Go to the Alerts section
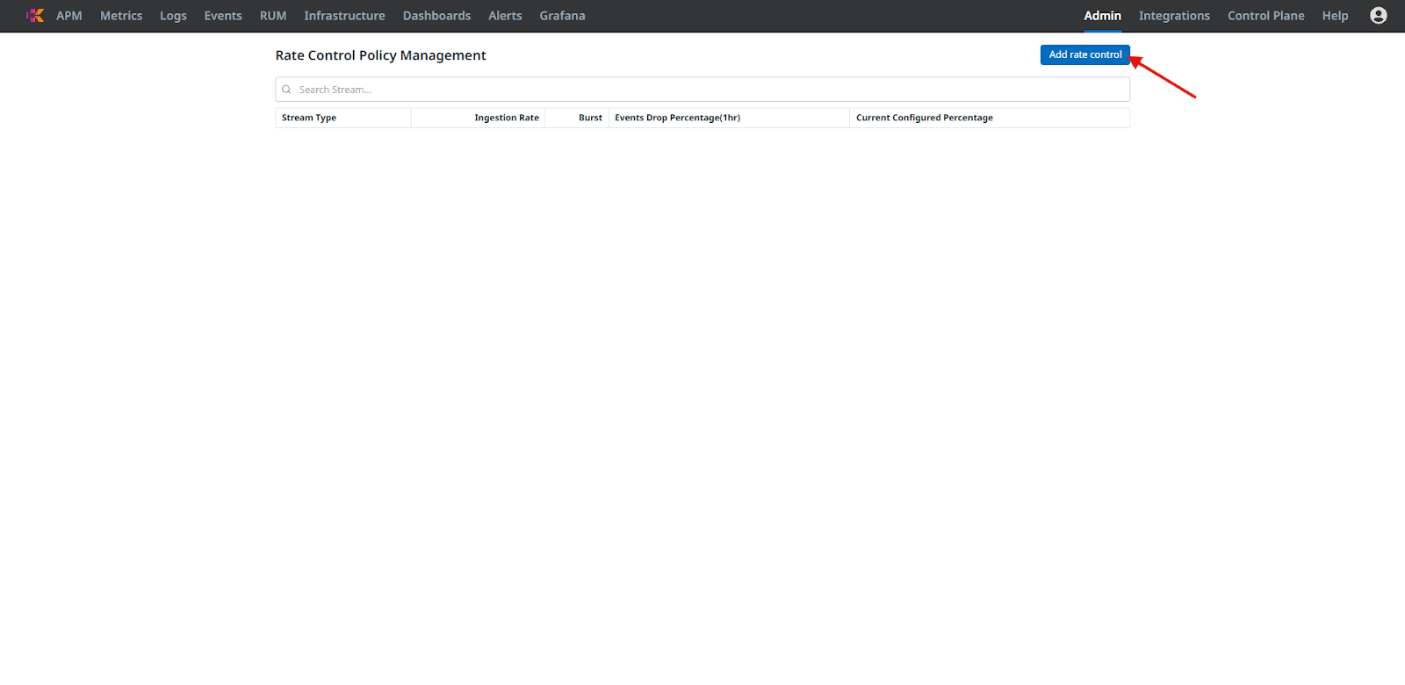The height and width of the screenshot is (685, 1405). tap(505, 16)
